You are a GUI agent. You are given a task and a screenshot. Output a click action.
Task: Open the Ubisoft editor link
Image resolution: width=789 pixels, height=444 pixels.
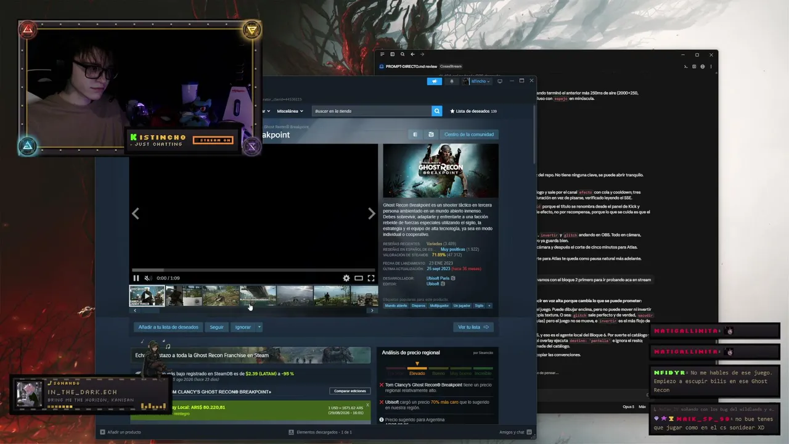tap(433, 284)
